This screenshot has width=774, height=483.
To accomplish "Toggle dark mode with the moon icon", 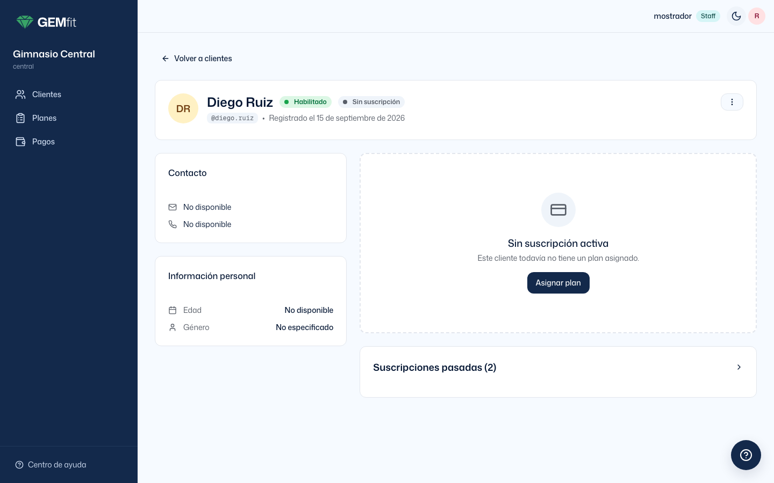I will pyautogui.click(x=736, y=16).
